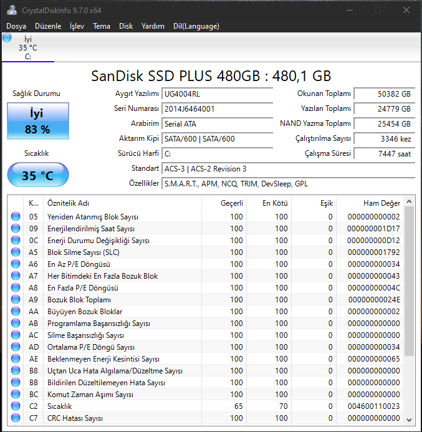Click the İyi 83 % health status button
Screen dimensions: 422x432
click(x=38, y=121)
